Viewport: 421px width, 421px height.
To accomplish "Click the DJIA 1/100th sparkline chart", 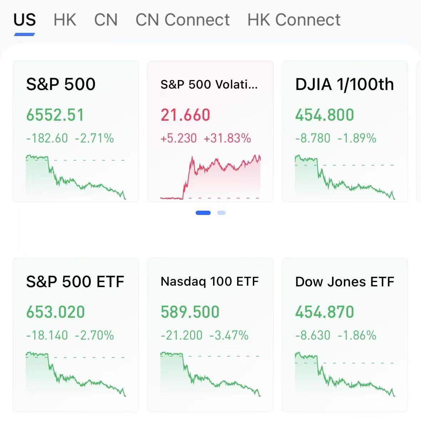I will pos(345,177).
